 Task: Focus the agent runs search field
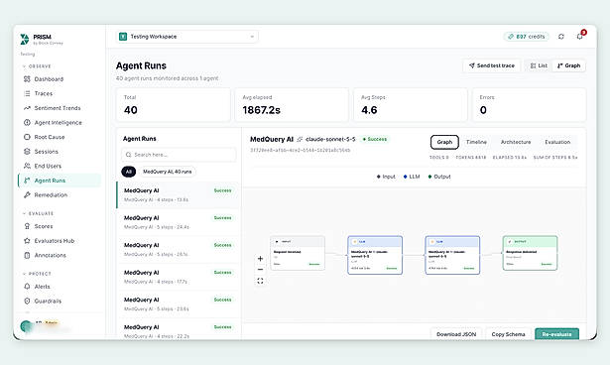pyautogui.click(x=179, y=155)
